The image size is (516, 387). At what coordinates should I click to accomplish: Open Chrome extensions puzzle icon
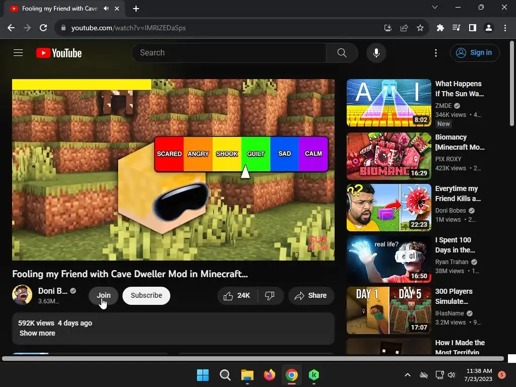click(x=440, y=28)
